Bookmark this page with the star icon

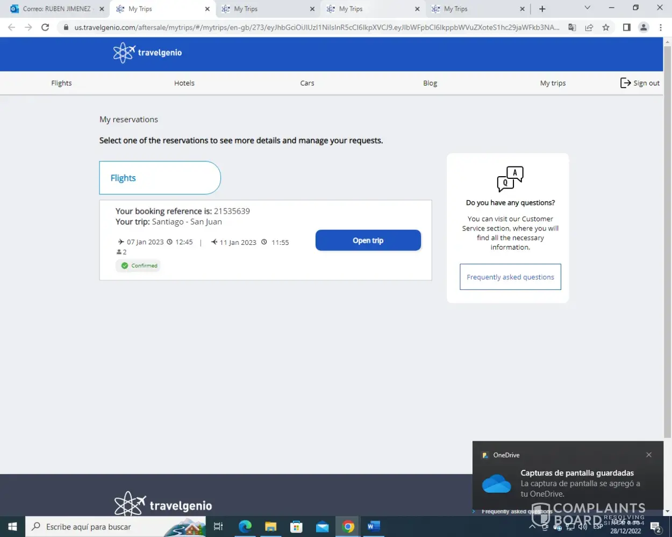click(606, 27)
